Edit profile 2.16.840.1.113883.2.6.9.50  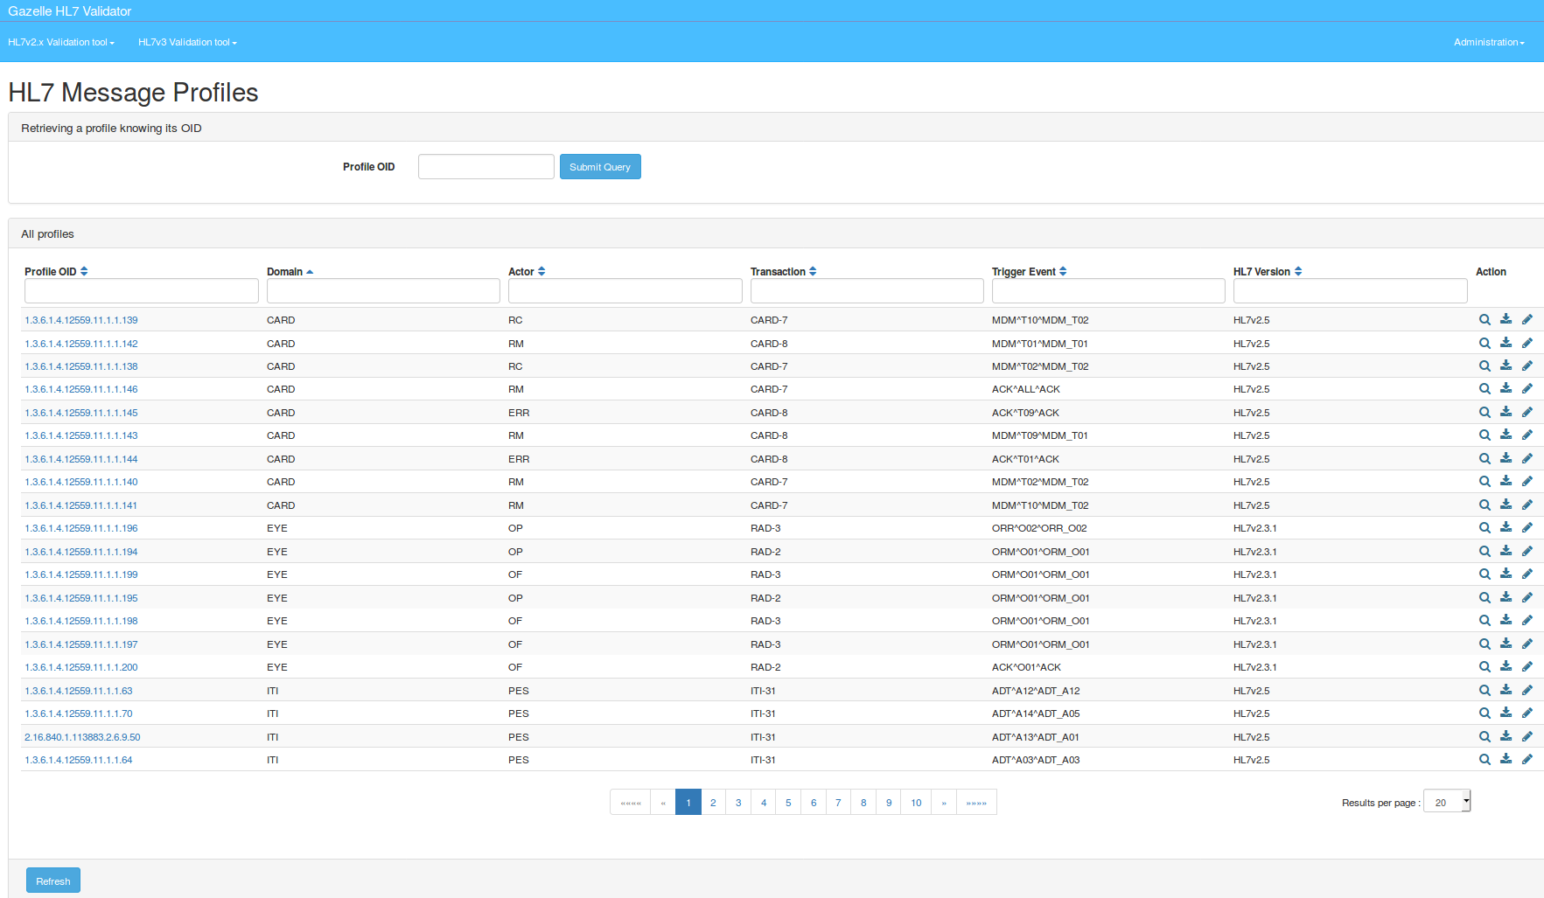(1527, 736)
